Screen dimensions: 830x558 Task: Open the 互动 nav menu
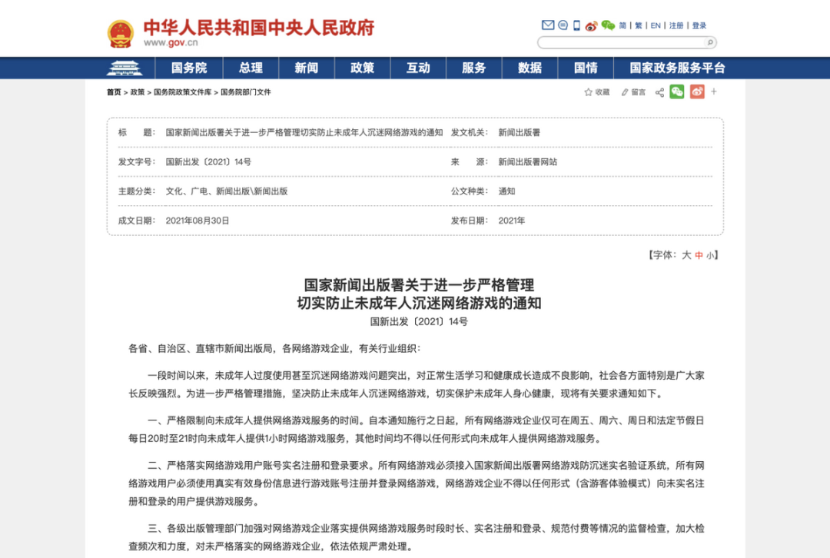pos(418,68)
